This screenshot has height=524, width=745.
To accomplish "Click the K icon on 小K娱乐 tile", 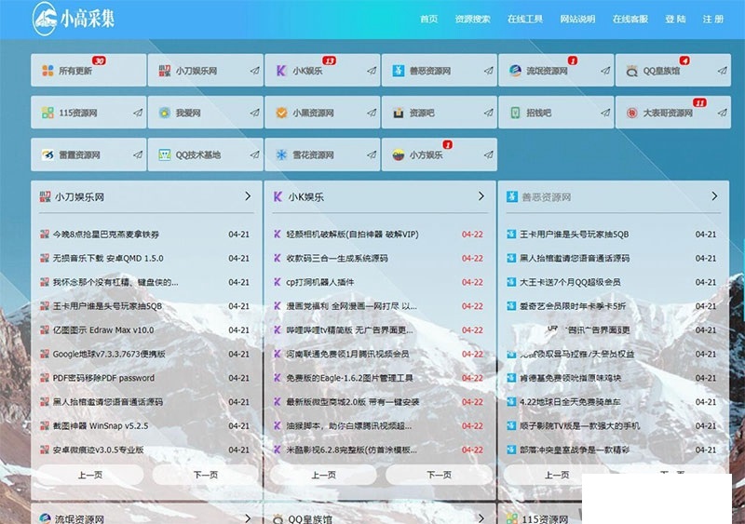I will click(x=281, y=71).
